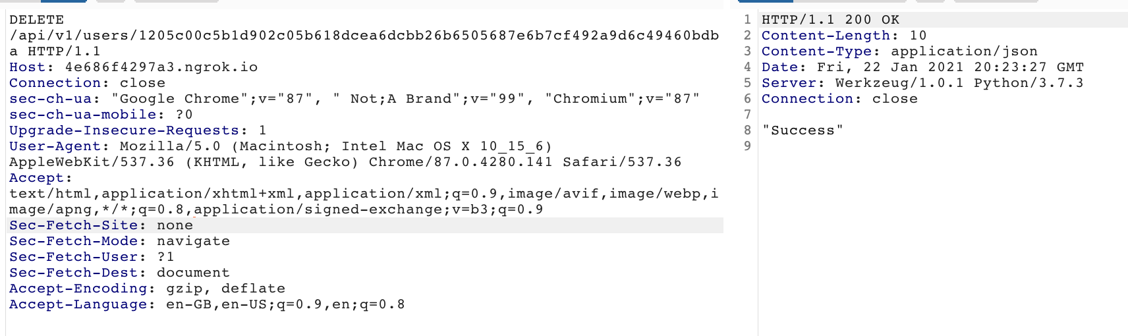Screen dimensions: 1128x336
Task: Select the Server: Werkzeug response header
Action: (x=922, y=83)
